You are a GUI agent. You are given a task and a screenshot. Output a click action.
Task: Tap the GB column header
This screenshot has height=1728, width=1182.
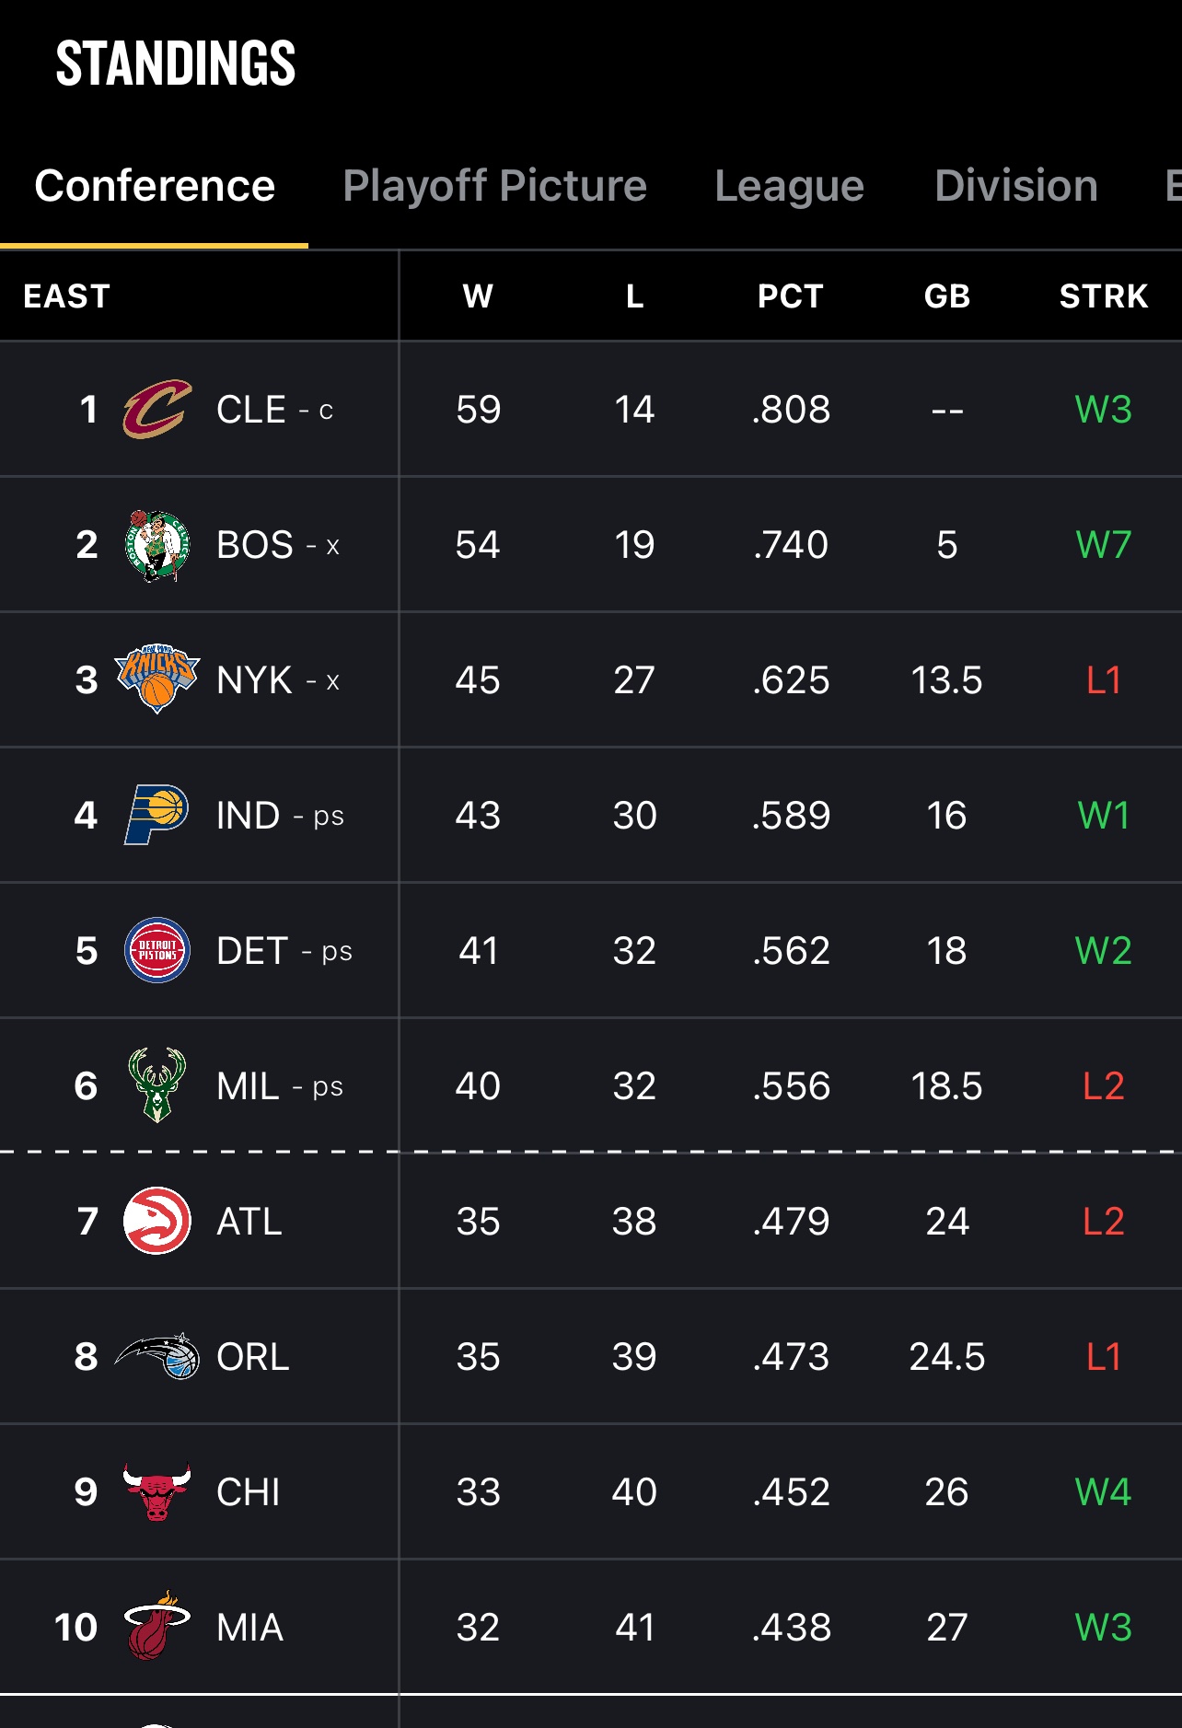click(x=947, y=296)
